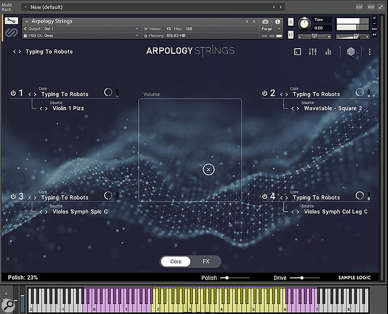Click the circular knob of Core 3
The image size is (388, 314).
coord(108,196)
